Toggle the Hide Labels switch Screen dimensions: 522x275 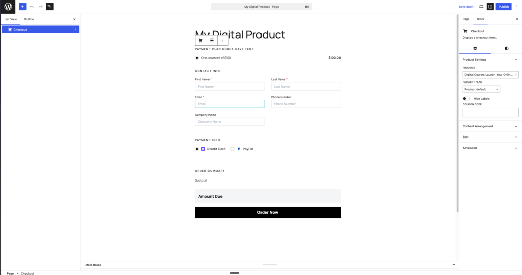(466, 98)
